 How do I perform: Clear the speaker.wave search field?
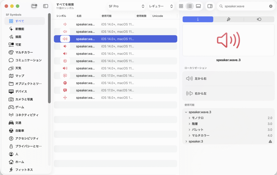(x=271, y=6)
